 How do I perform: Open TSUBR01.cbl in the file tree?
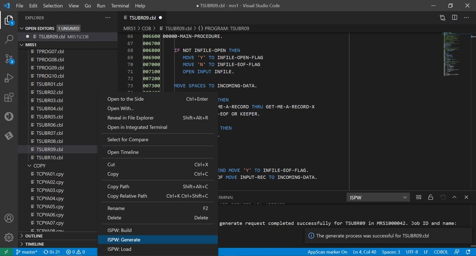[x=50, y=84]
